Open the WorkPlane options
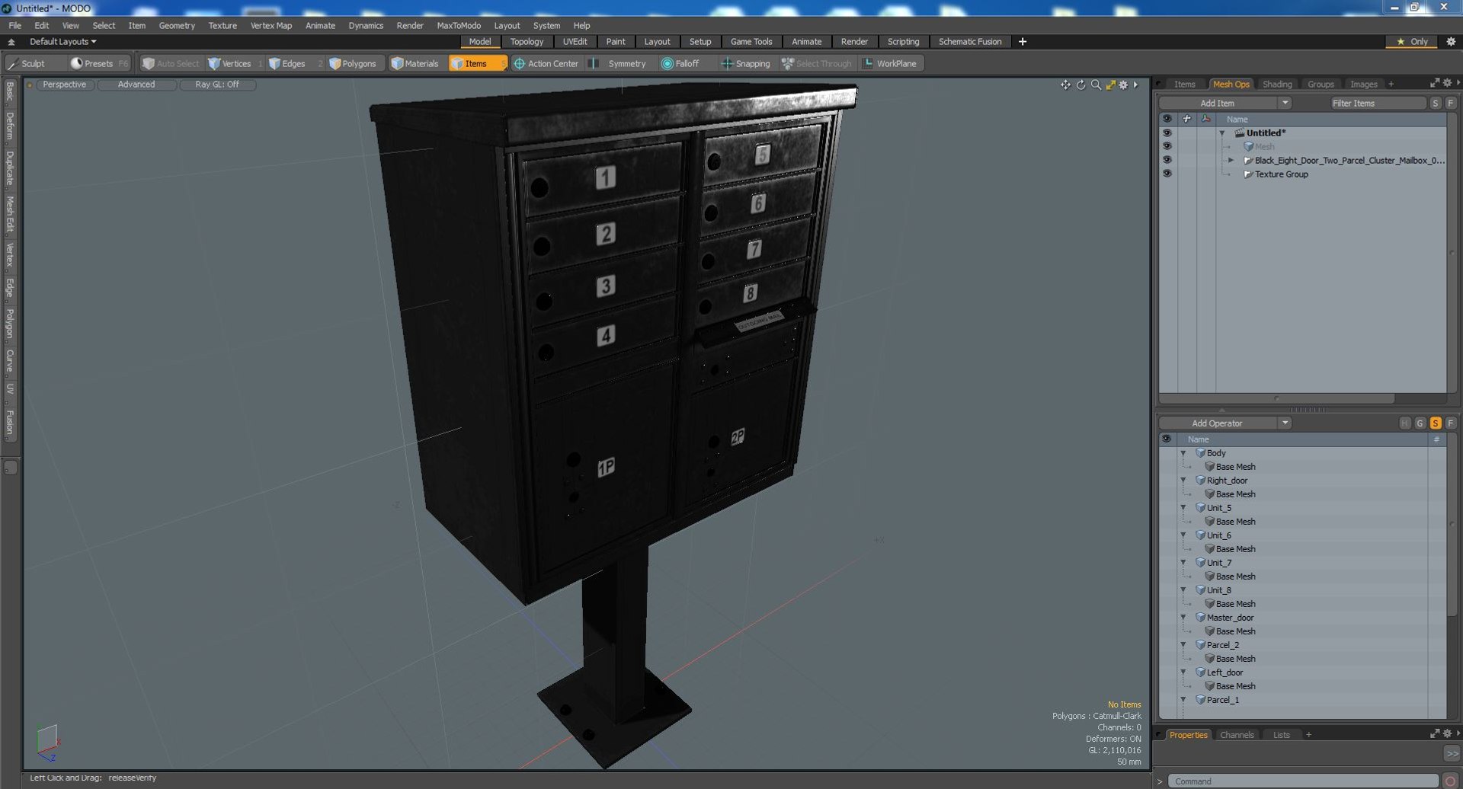The image size is (1463, 789). pos(889,64)
